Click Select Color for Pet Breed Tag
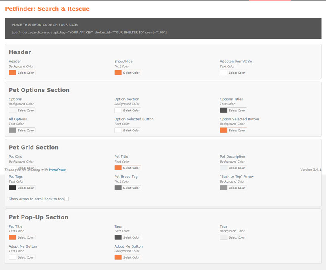This screenshot has height=270, width=326. point(131,188)
